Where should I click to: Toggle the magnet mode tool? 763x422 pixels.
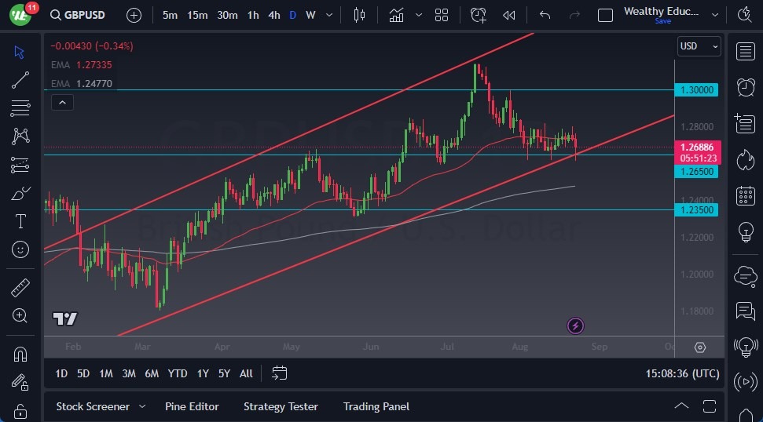[20, 354]
